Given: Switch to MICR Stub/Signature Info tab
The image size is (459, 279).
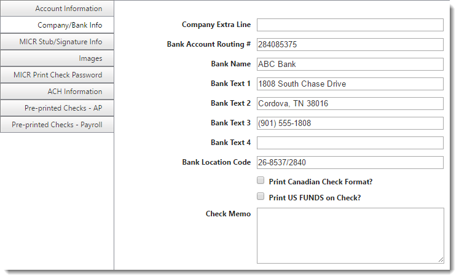Looking at the screenshot, I should (x=57, y=42).
